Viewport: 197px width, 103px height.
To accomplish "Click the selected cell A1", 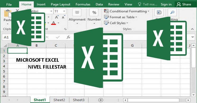I will 17,51.
